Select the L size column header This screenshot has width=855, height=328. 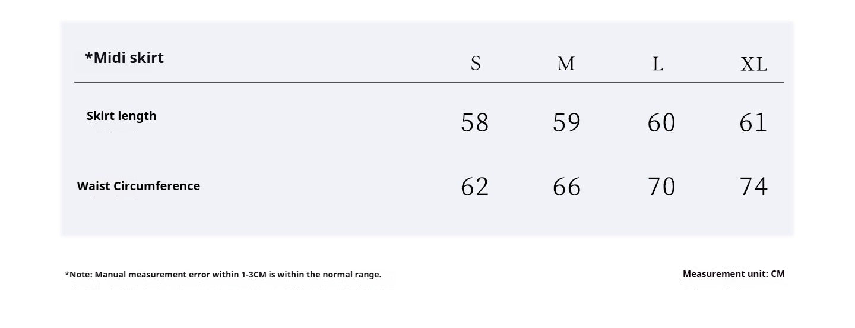658,64
